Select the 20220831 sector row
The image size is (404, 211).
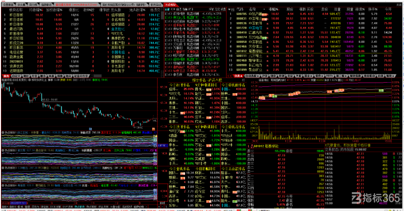[81, 62]
